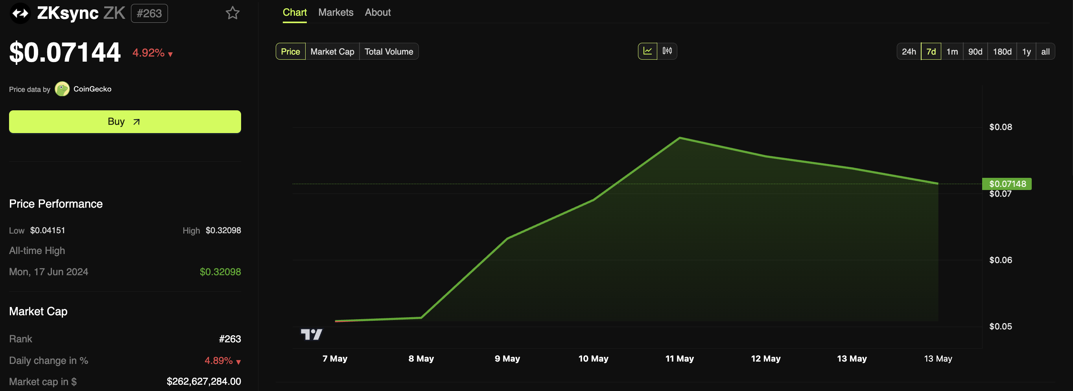Image resolution: width=1073 pixels, height=391 pixels.
Task: Click the CoinGecko gecko logo
Action: click(x=62, y=89)
